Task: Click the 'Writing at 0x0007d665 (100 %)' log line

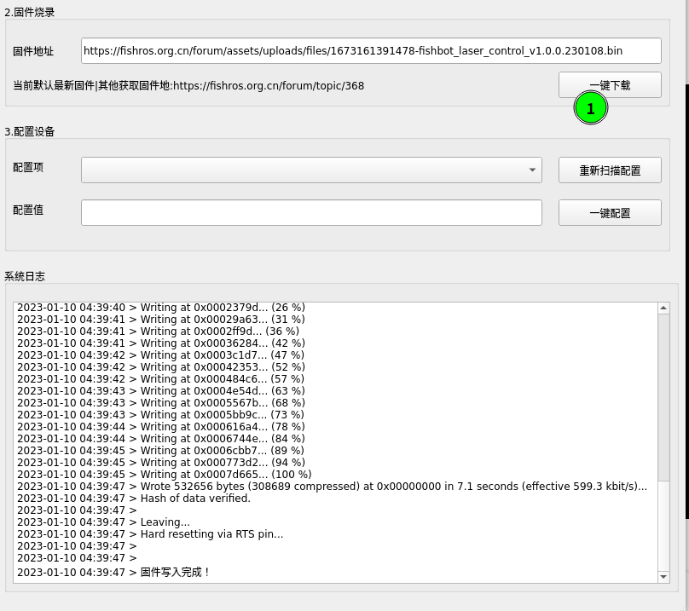Action: click(x=226, y=475)
